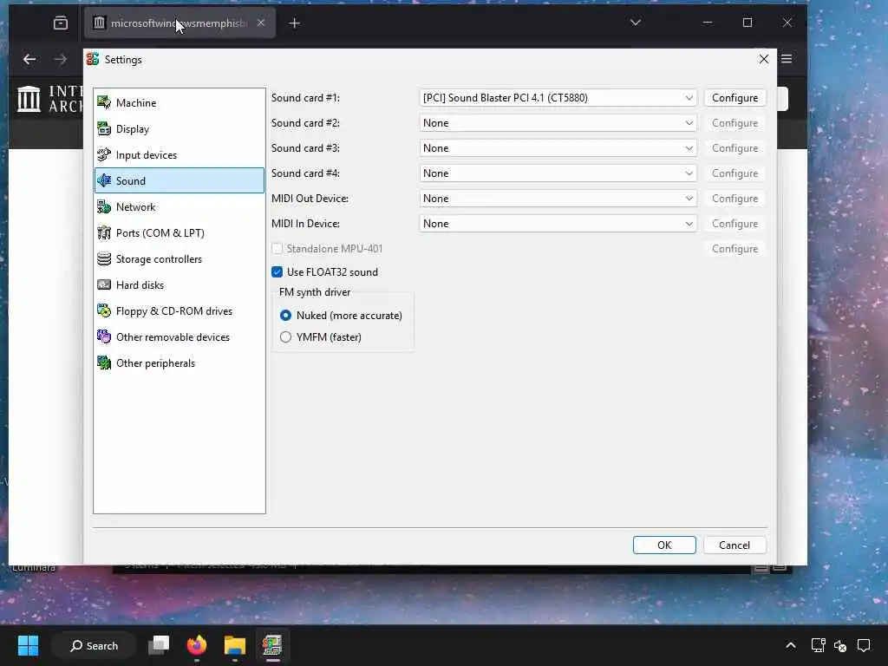Click the Internet Archive logo

coord(29,99)
